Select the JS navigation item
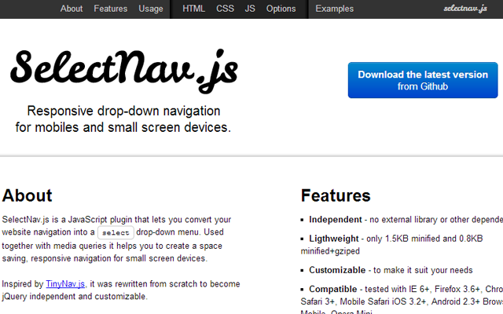The height and width of the screenshot is (314, 503). (x=250, y=9)
